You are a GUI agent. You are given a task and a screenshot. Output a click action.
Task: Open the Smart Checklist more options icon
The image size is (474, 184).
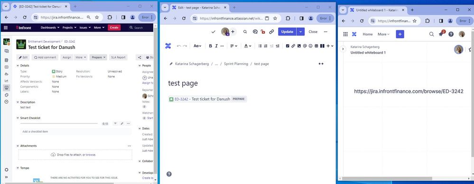129,124
